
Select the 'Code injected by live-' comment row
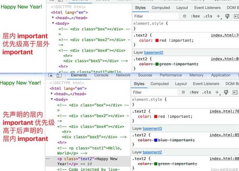[88, 169]
